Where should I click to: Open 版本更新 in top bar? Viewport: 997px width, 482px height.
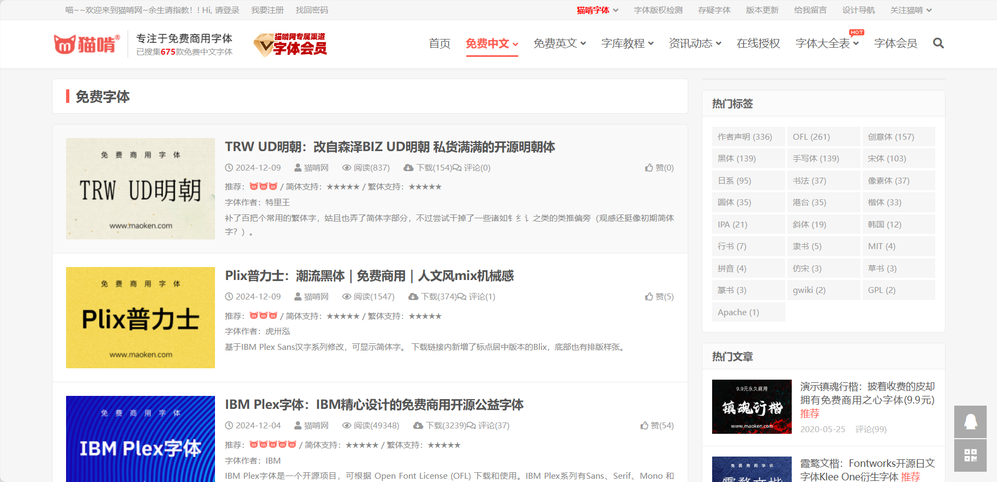click(x=763, y=10)
